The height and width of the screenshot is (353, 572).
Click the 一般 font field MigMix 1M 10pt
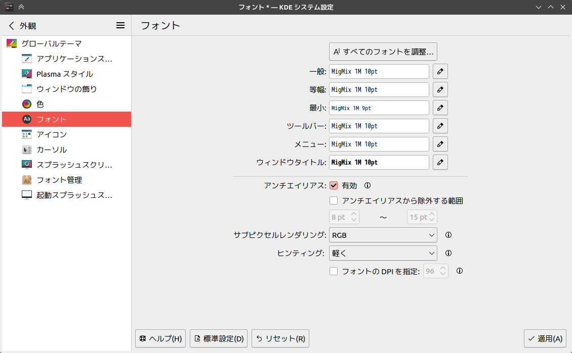click(379, 71)
